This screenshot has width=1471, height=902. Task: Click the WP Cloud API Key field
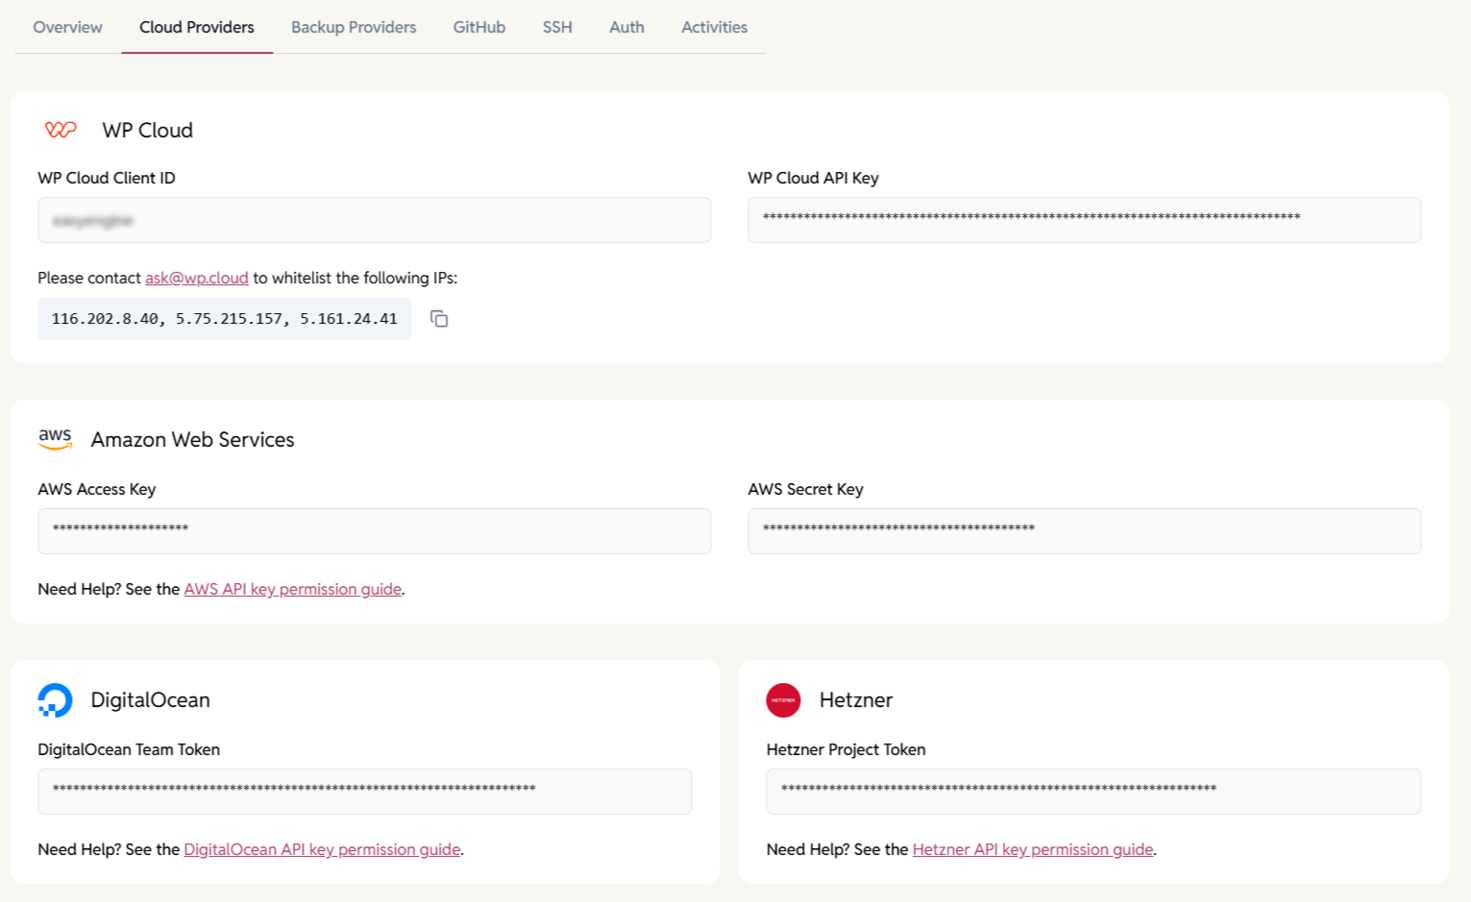tap(1084, 220)
